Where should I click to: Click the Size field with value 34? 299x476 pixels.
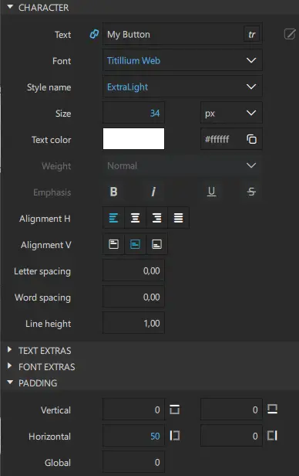pyautogui.click(x=133, y=113)
